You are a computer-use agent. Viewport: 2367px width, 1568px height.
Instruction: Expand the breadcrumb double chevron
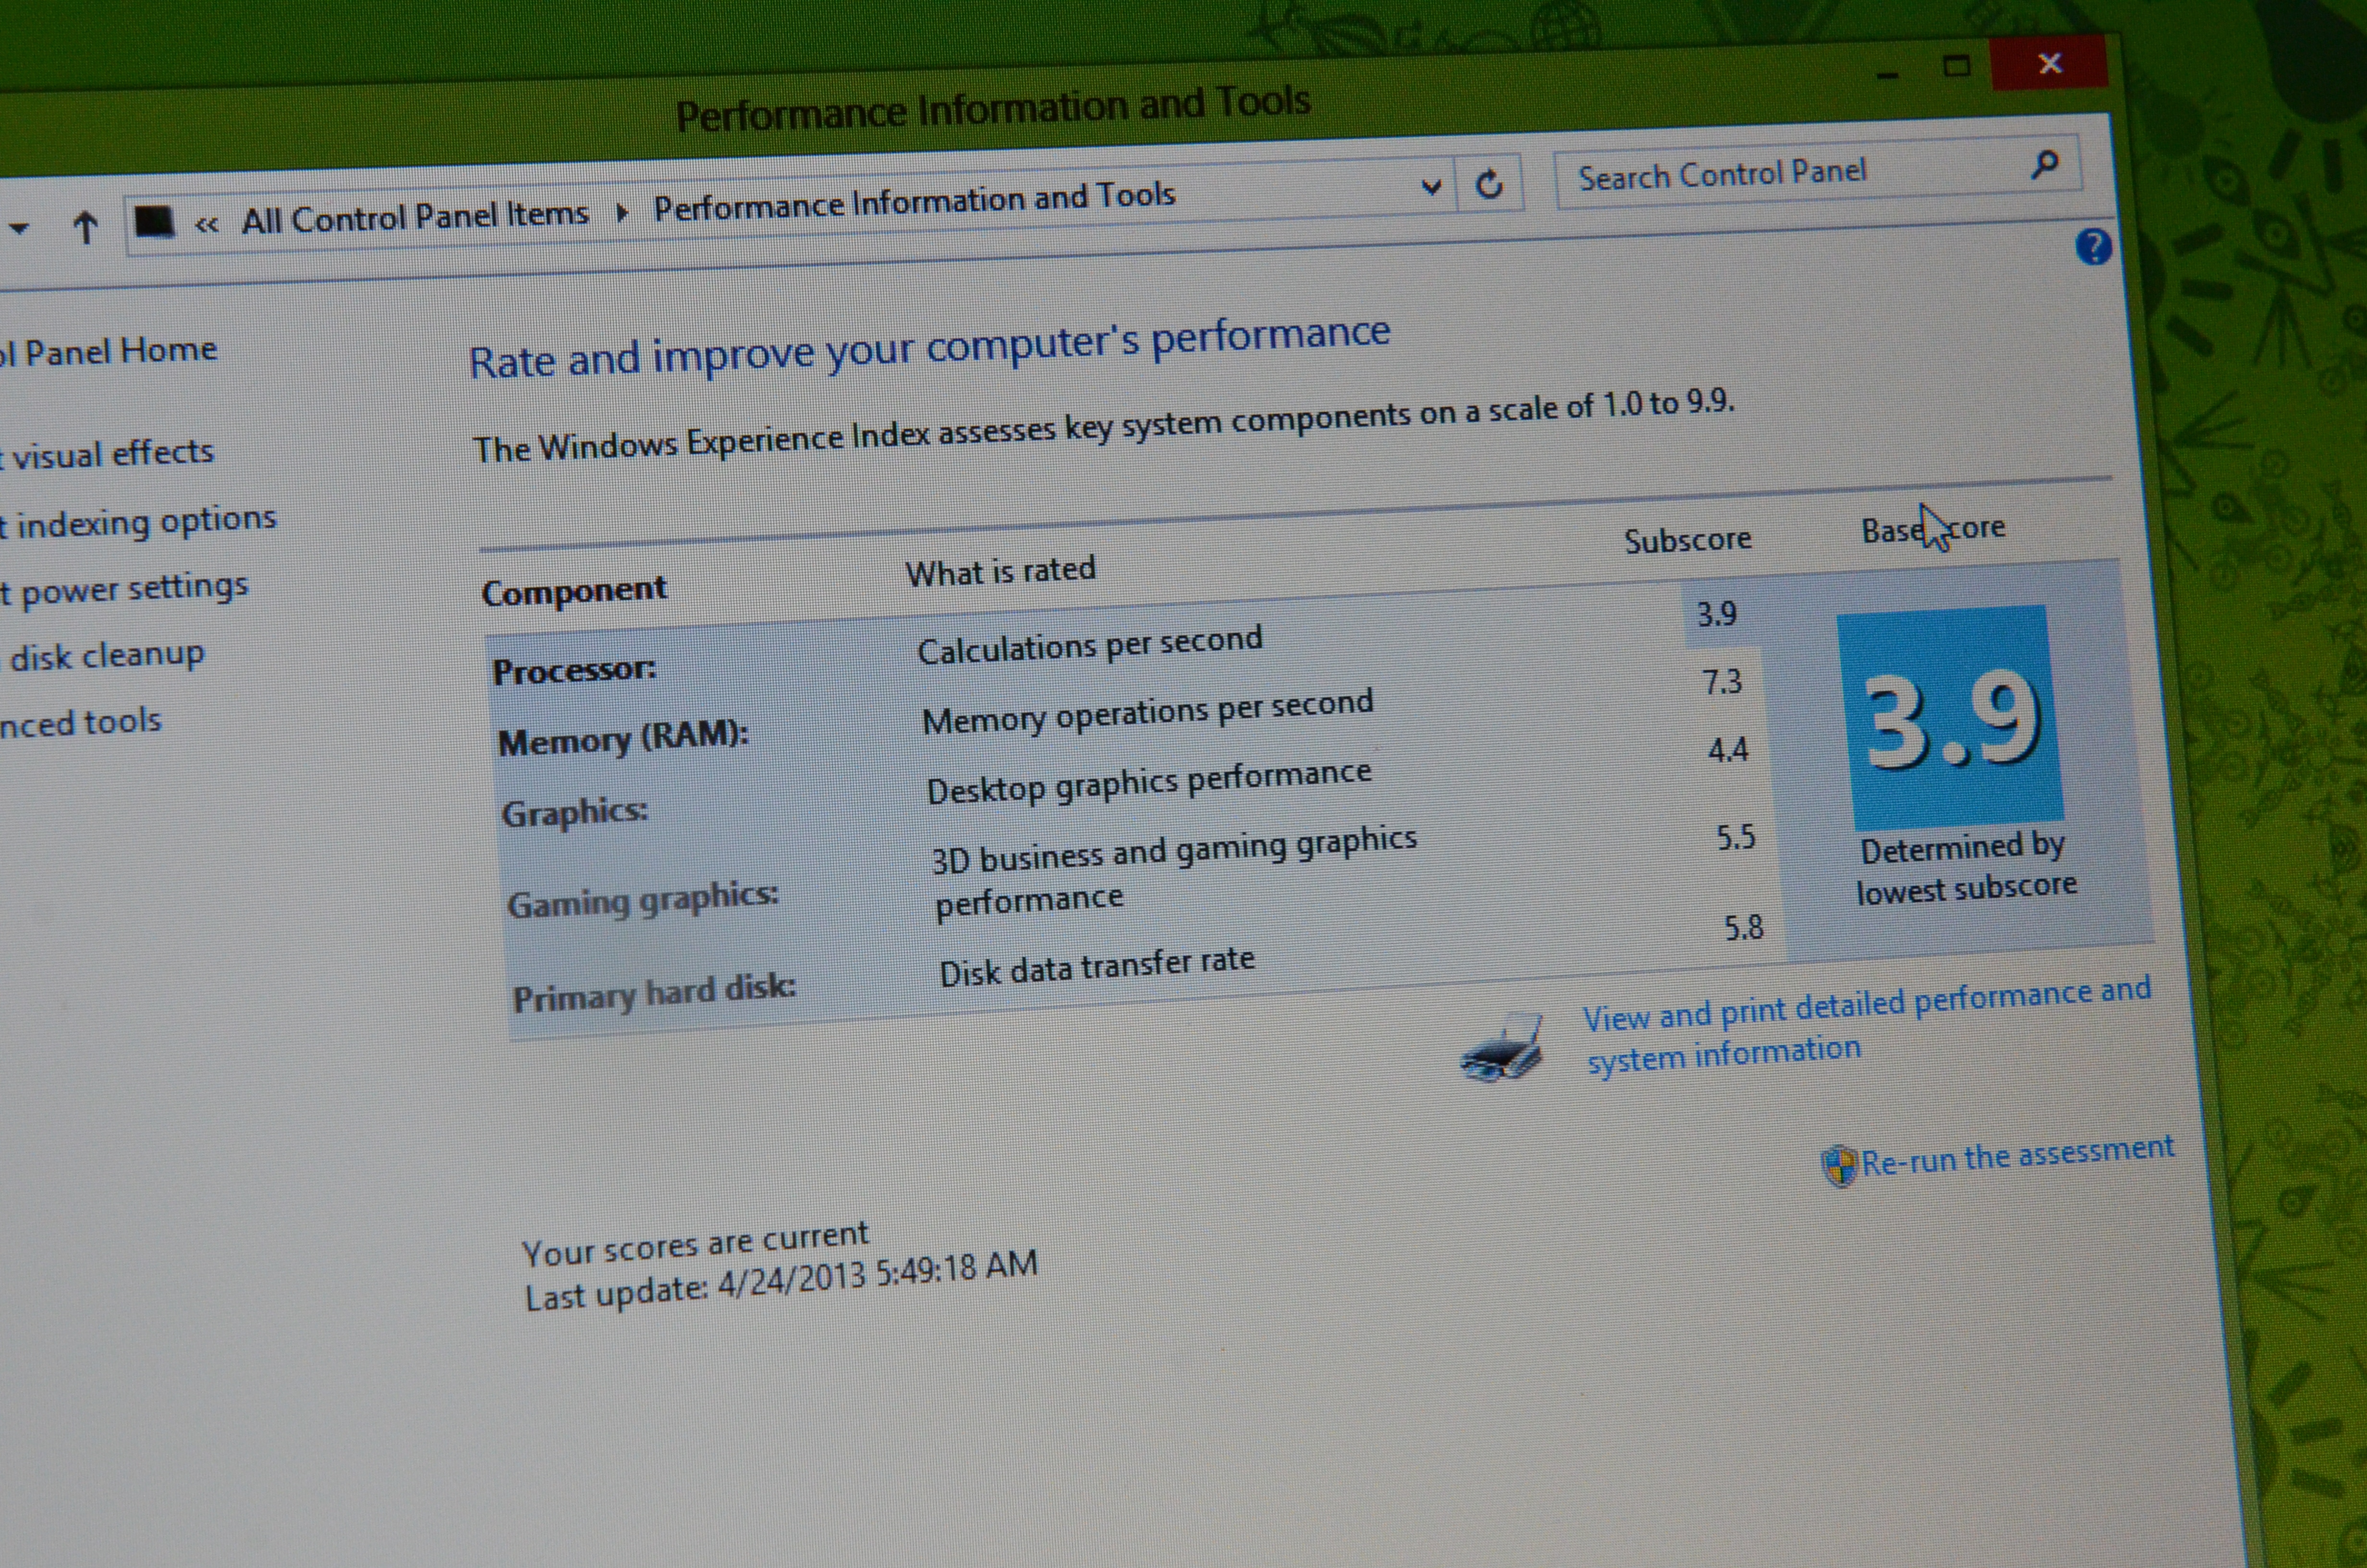(207, 224)
